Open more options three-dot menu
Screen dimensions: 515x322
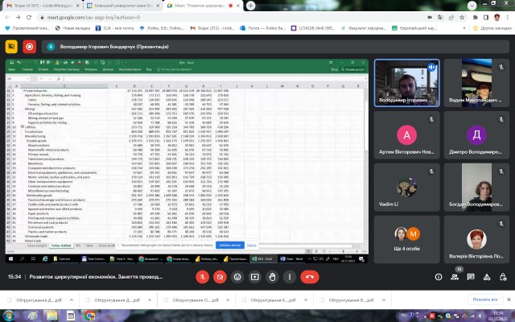(x=290, y=275)
